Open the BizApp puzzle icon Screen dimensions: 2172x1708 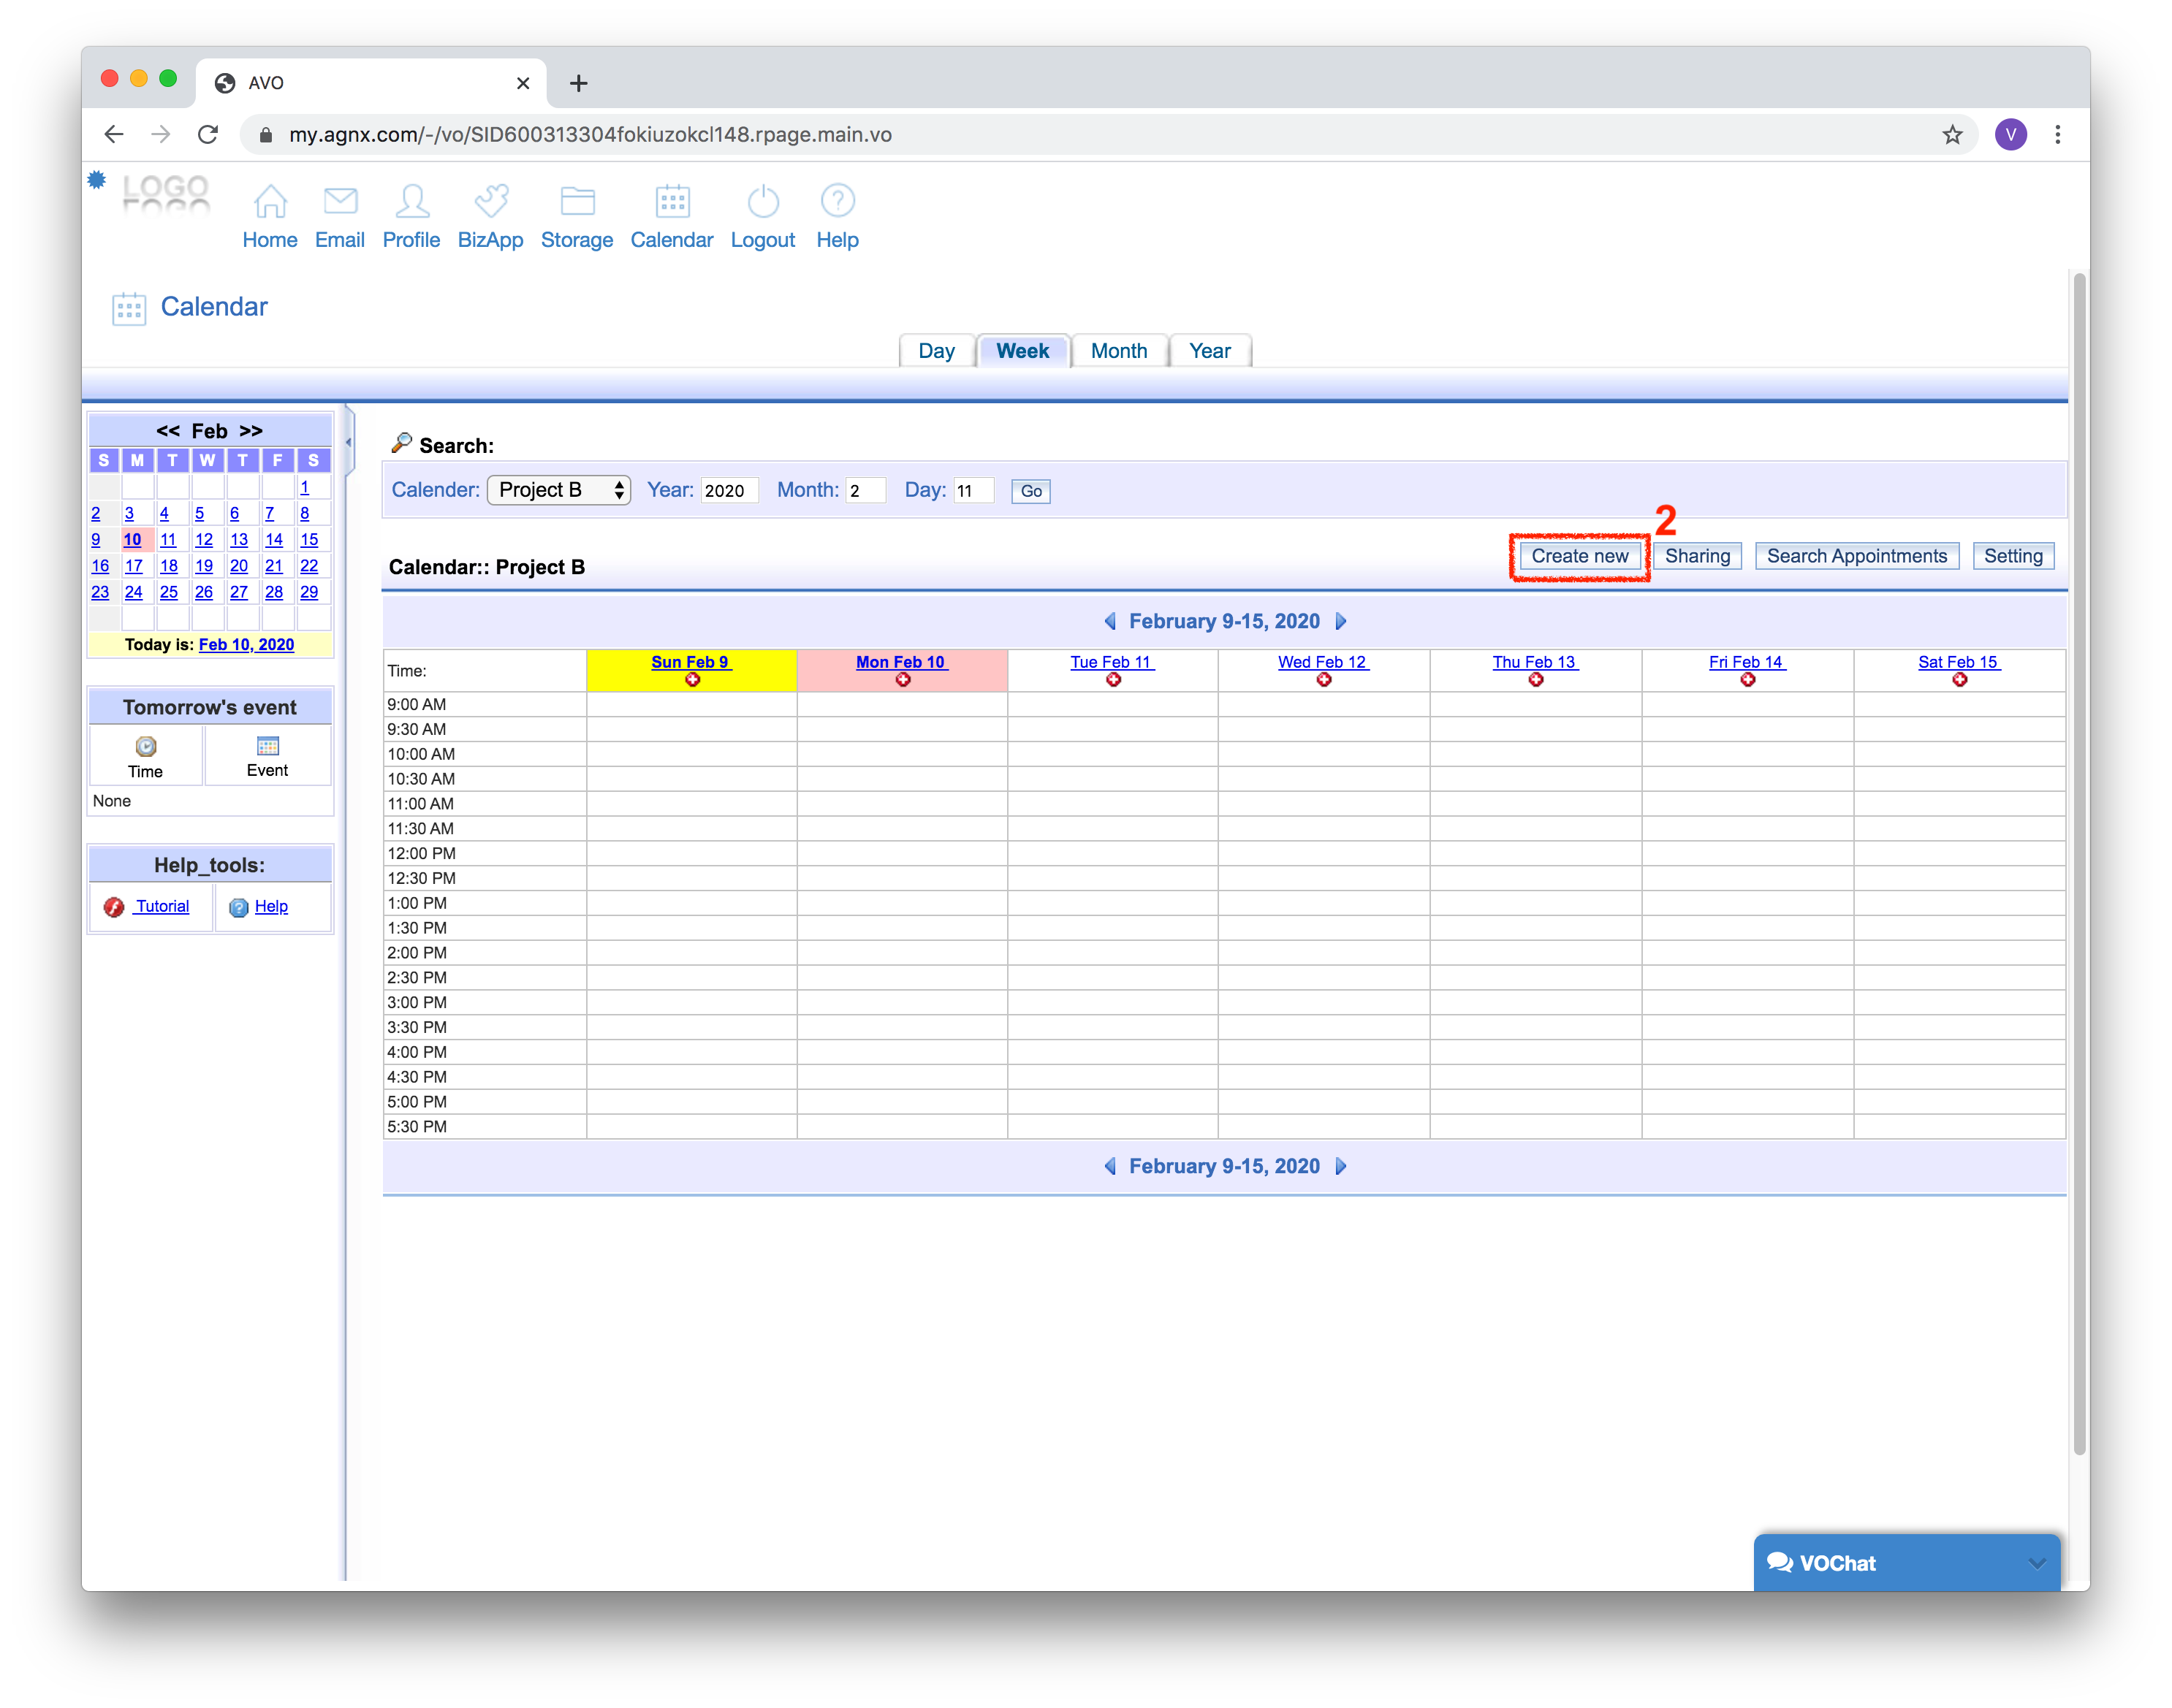coord(490,201)
